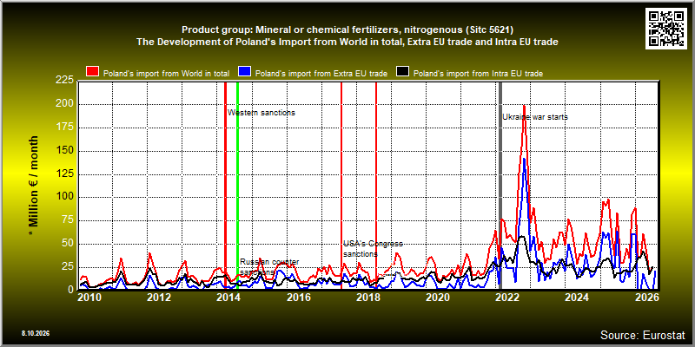695x347 pixels.
Task: Click the date 8.10.2026
Action: point(35,333)
